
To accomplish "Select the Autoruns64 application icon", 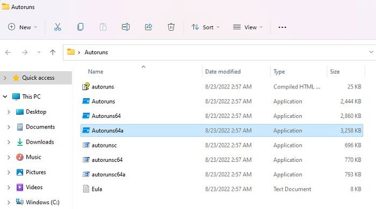I will (x=86, y=116).
